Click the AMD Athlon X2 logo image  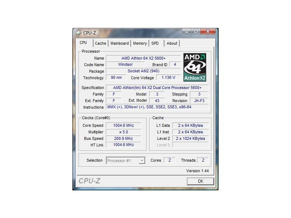[195, 67]
